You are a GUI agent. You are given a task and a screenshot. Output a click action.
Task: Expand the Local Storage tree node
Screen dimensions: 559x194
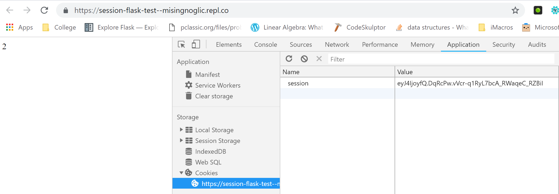coord(181,130)
